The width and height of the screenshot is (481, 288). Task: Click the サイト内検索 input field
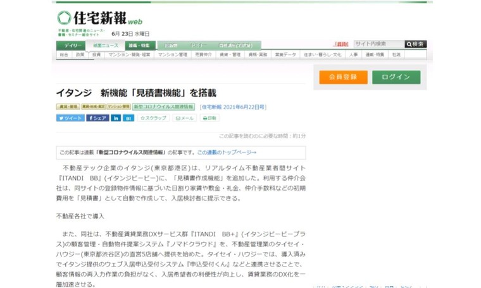(378, 44)
